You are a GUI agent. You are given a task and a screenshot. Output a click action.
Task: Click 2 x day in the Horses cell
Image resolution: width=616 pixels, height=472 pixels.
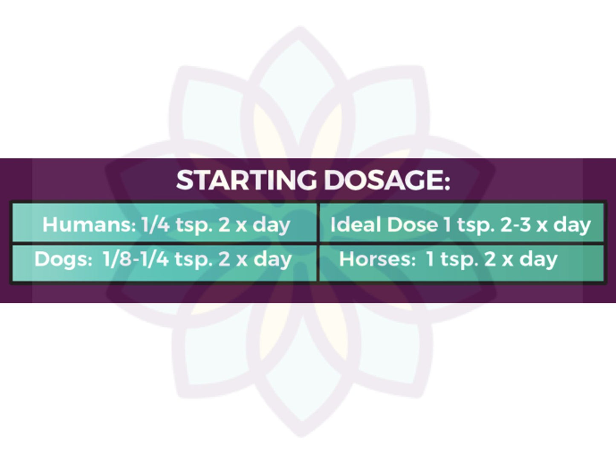click(x=521, y=259)
